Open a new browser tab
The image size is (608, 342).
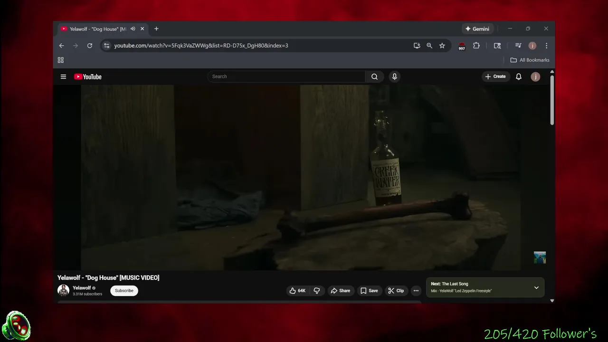coord(156,29)
